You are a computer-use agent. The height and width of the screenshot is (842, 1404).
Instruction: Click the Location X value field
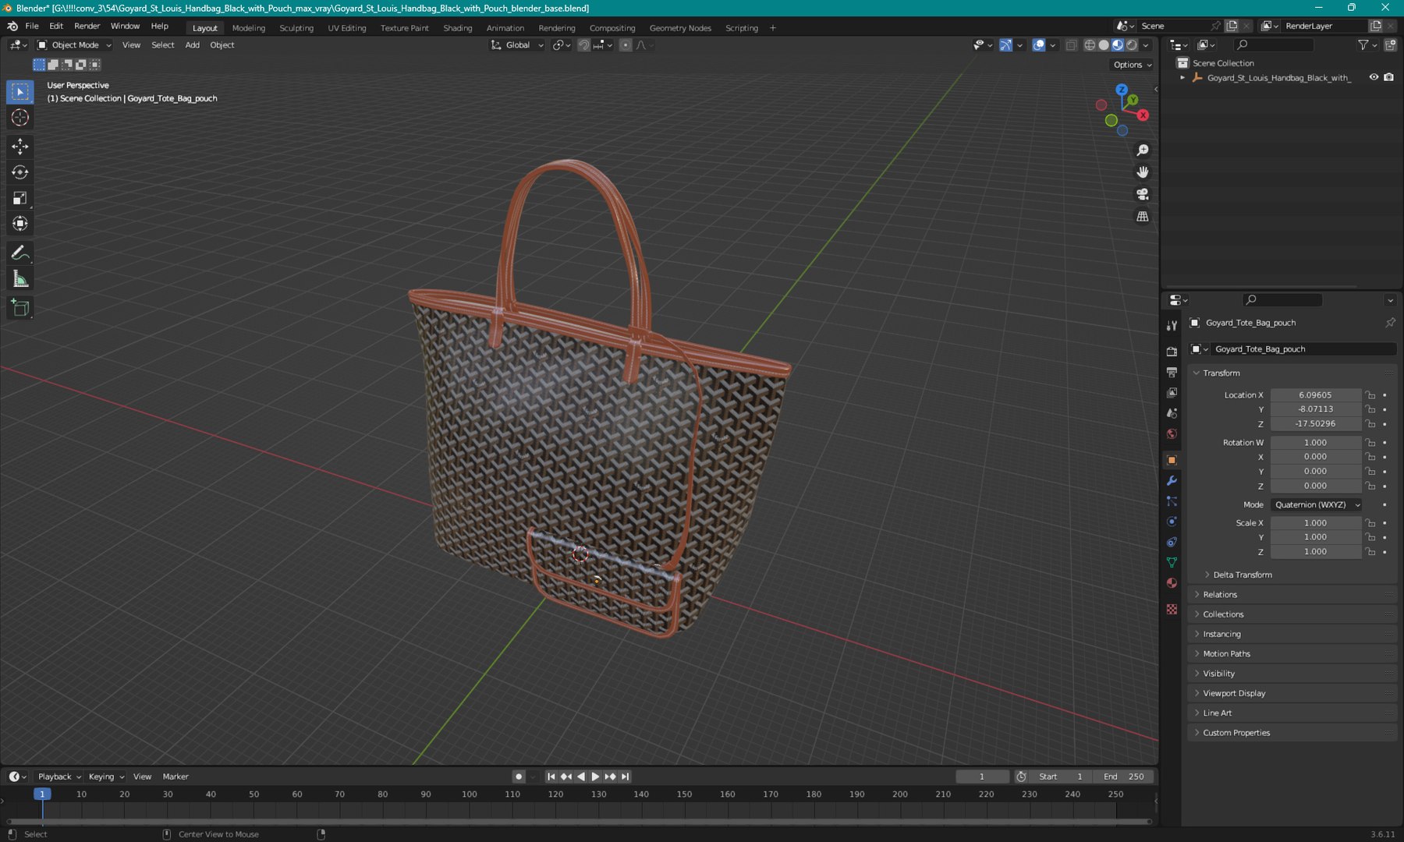[x=1315, y=395]
